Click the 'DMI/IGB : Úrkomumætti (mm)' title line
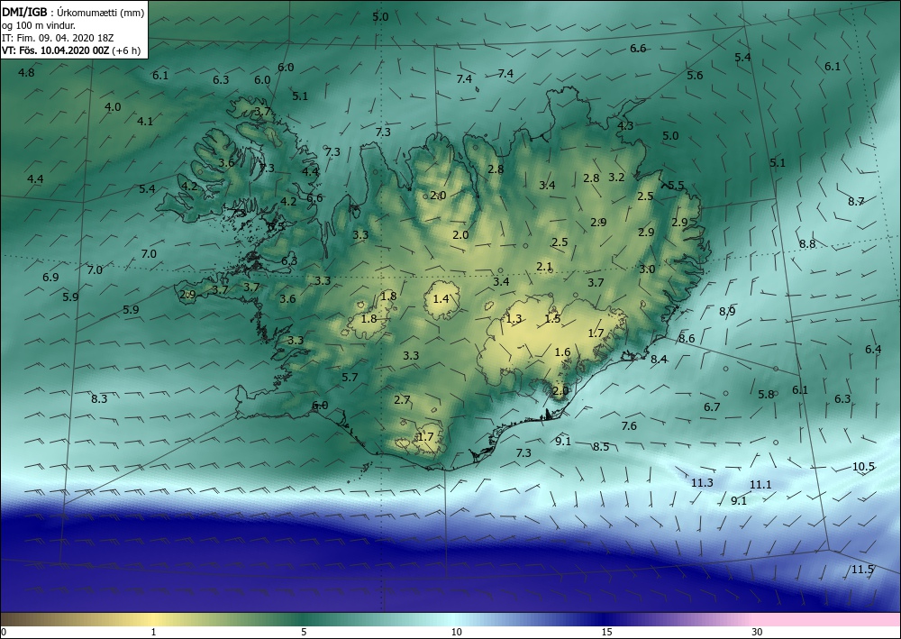The width and height of the screenshot is (901, 639). click(x=73, y=12)
